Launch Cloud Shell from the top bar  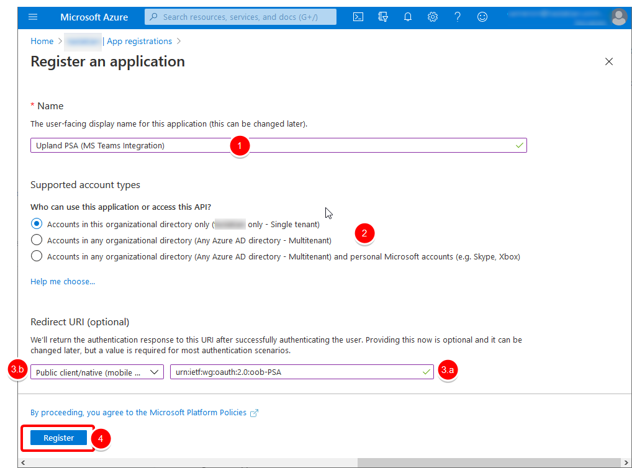(358, 17)
